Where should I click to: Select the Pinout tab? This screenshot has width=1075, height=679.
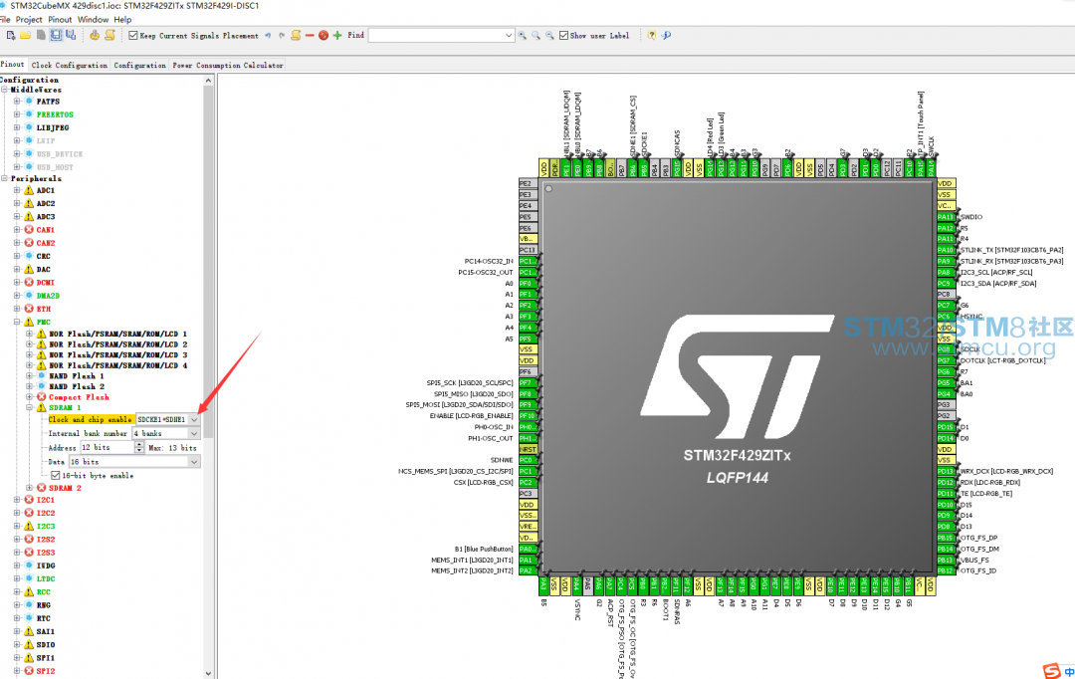[x=12, y=65]
